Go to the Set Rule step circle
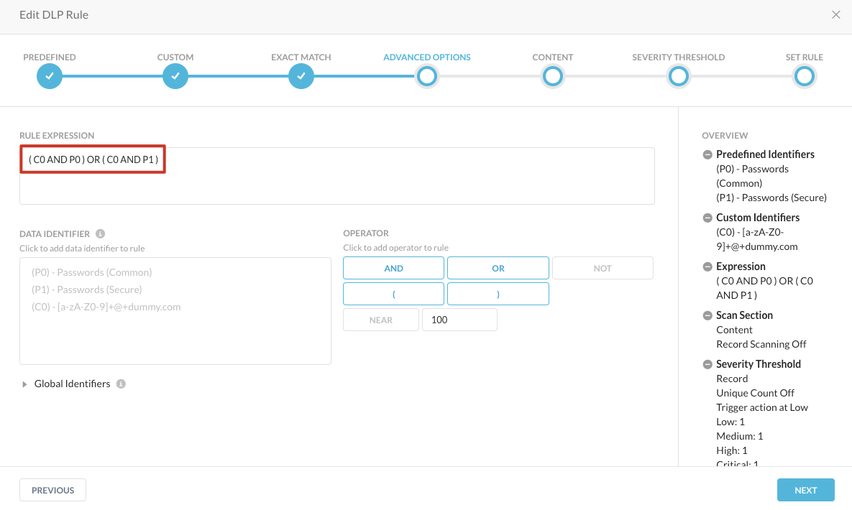Screen dimensions: 852x510 pyautogui.click(x=804, y=76)
